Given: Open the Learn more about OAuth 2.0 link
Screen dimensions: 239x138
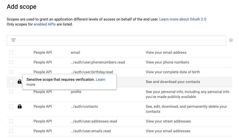Looking at the screenshot, I should click(183, 19).
